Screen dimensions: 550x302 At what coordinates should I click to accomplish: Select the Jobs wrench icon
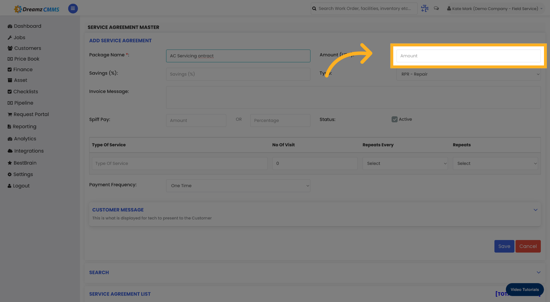tap(9, 37)
